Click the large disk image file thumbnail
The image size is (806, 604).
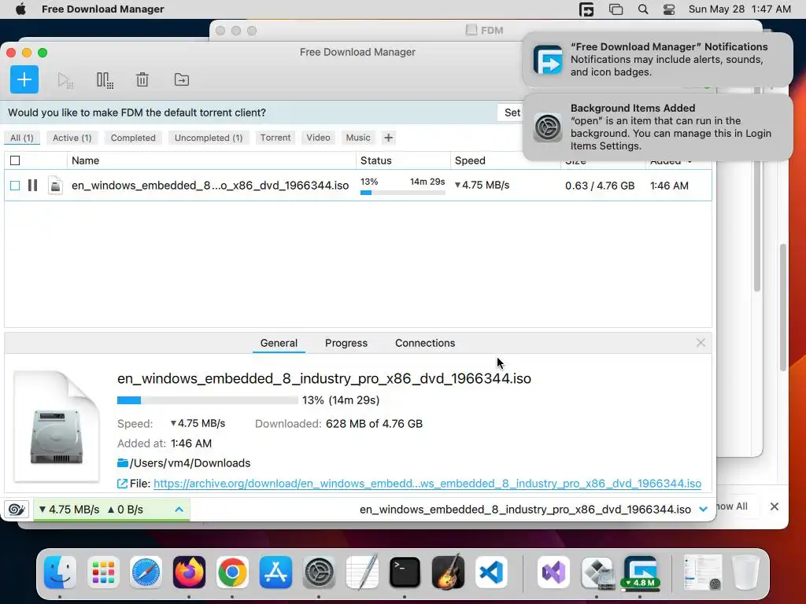point(57,426)
